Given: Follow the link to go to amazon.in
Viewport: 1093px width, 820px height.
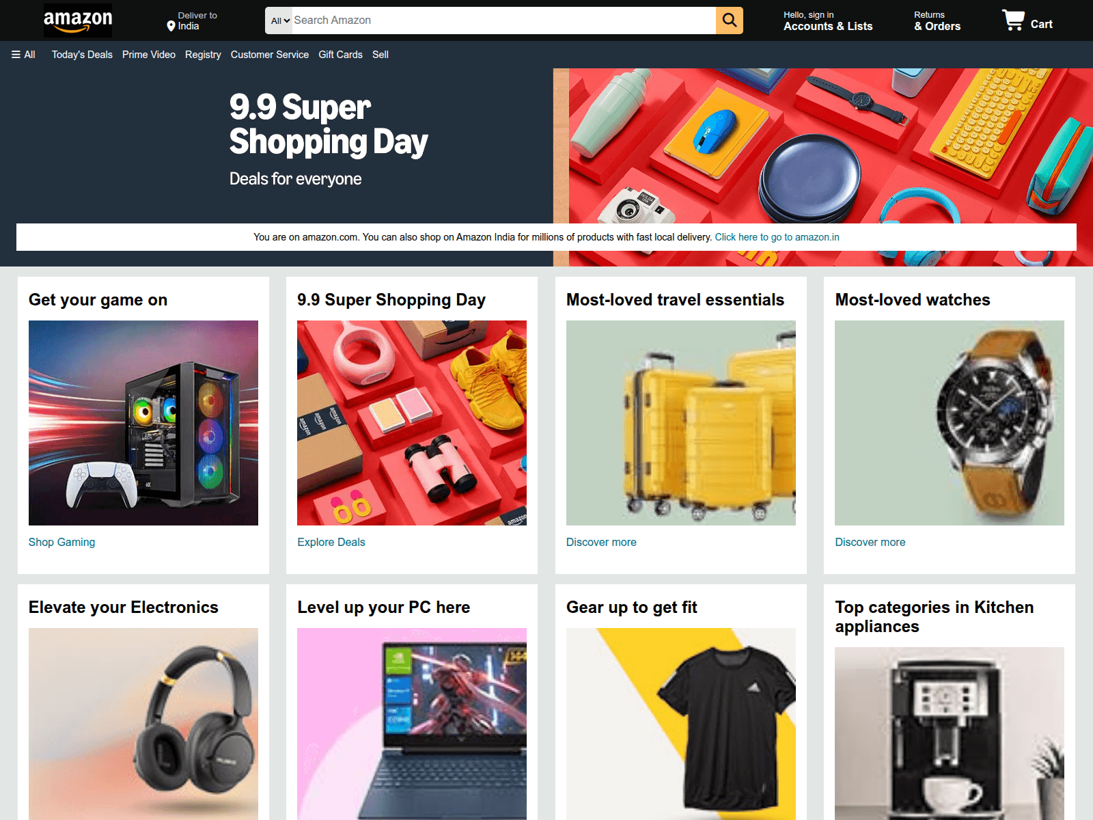Looking at the screenshot, I should [777, 237].
